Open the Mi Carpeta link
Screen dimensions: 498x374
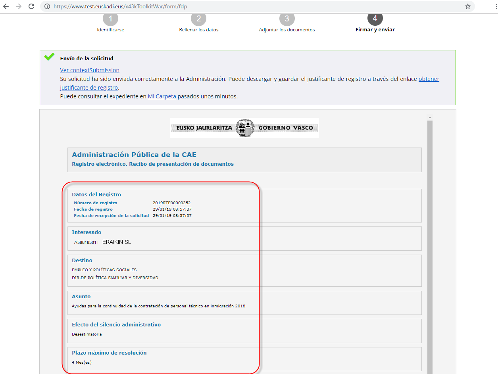tap(162, 96)
